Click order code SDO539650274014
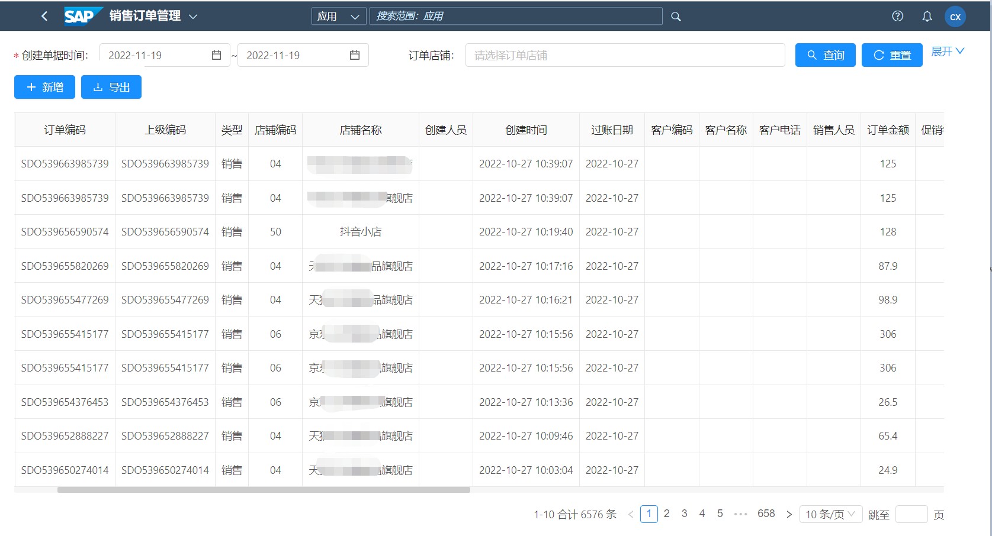 coord(65,470)
